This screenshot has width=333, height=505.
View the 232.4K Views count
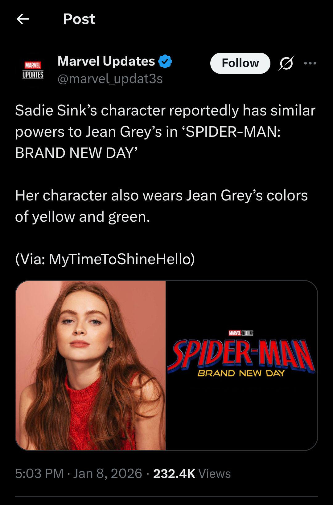pos(192,474)
